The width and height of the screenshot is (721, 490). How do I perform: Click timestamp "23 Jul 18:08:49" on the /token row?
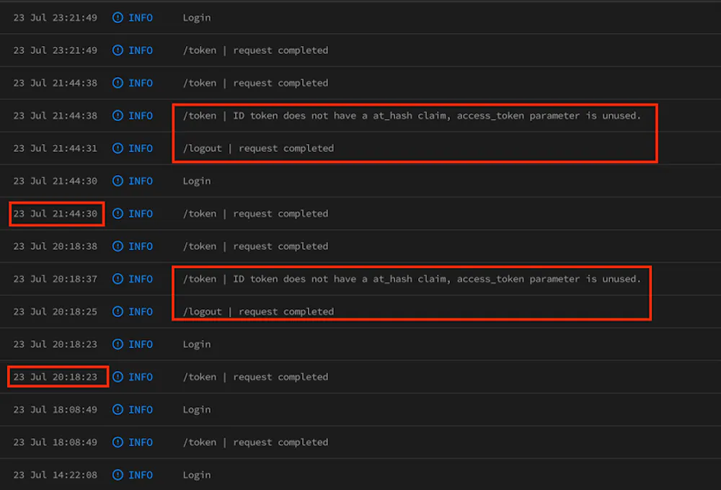click(x=56, y=442)
